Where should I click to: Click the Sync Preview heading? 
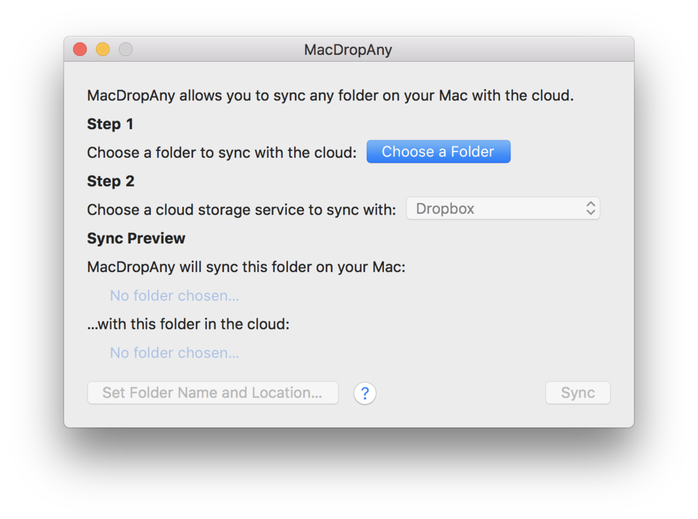click(136, 238)
